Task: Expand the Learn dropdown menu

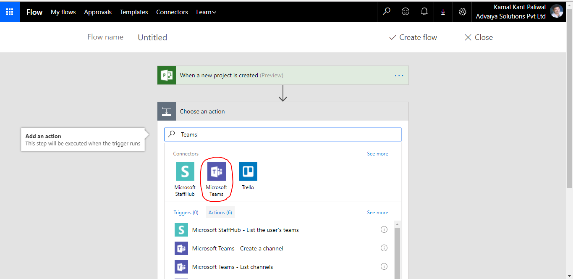Action: pos(206,12)
